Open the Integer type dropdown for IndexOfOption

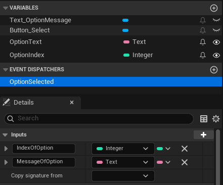(x=123, y=149)
